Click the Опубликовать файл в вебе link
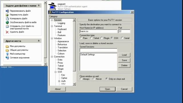Viewport: 183px width, 103px height. (23, 22)
